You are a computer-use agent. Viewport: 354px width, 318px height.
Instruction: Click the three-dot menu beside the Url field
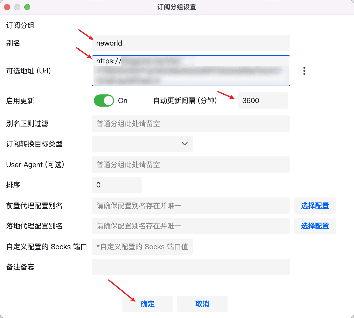pyautogui.click(x=304, y=71)
